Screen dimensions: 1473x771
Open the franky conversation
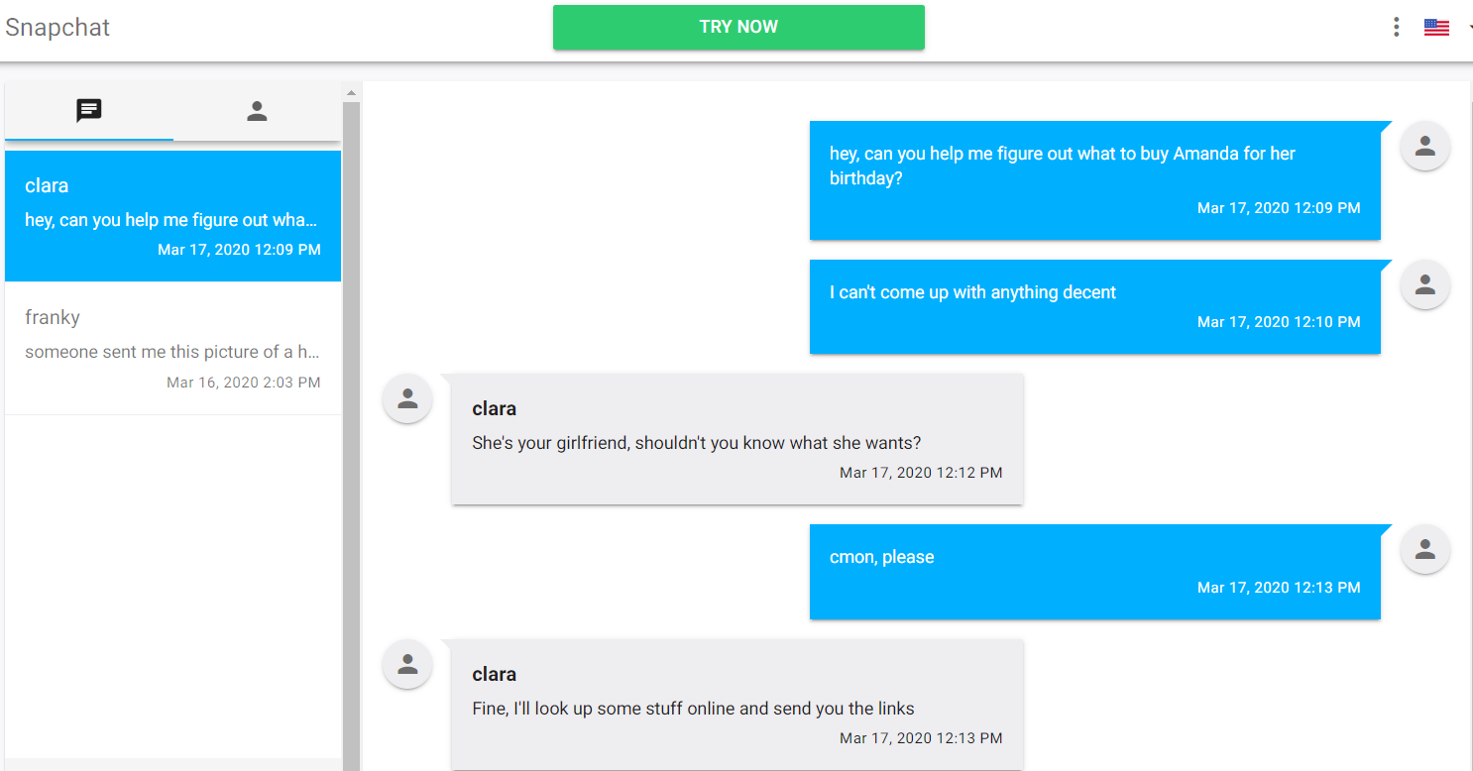pos(172,349)
